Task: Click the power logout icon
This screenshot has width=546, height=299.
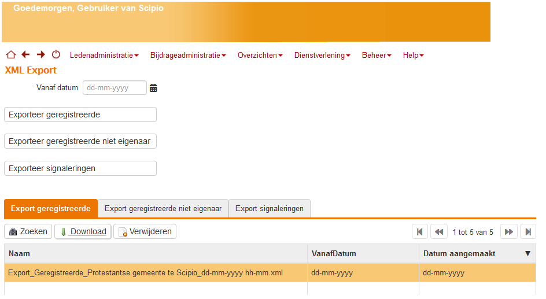Action: 56,55
